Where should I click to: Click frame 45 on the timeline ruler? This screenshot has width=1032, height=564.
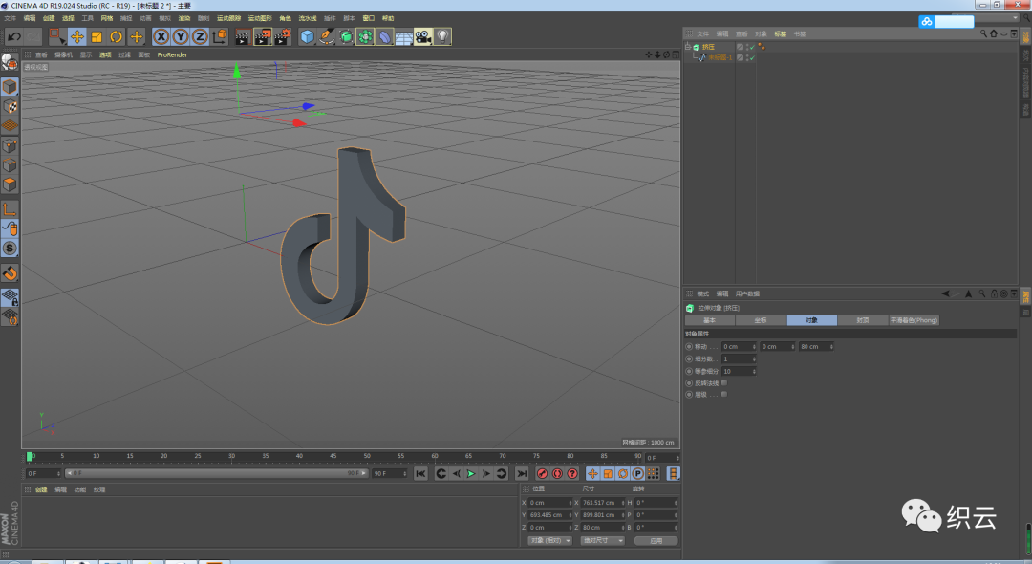333,456
